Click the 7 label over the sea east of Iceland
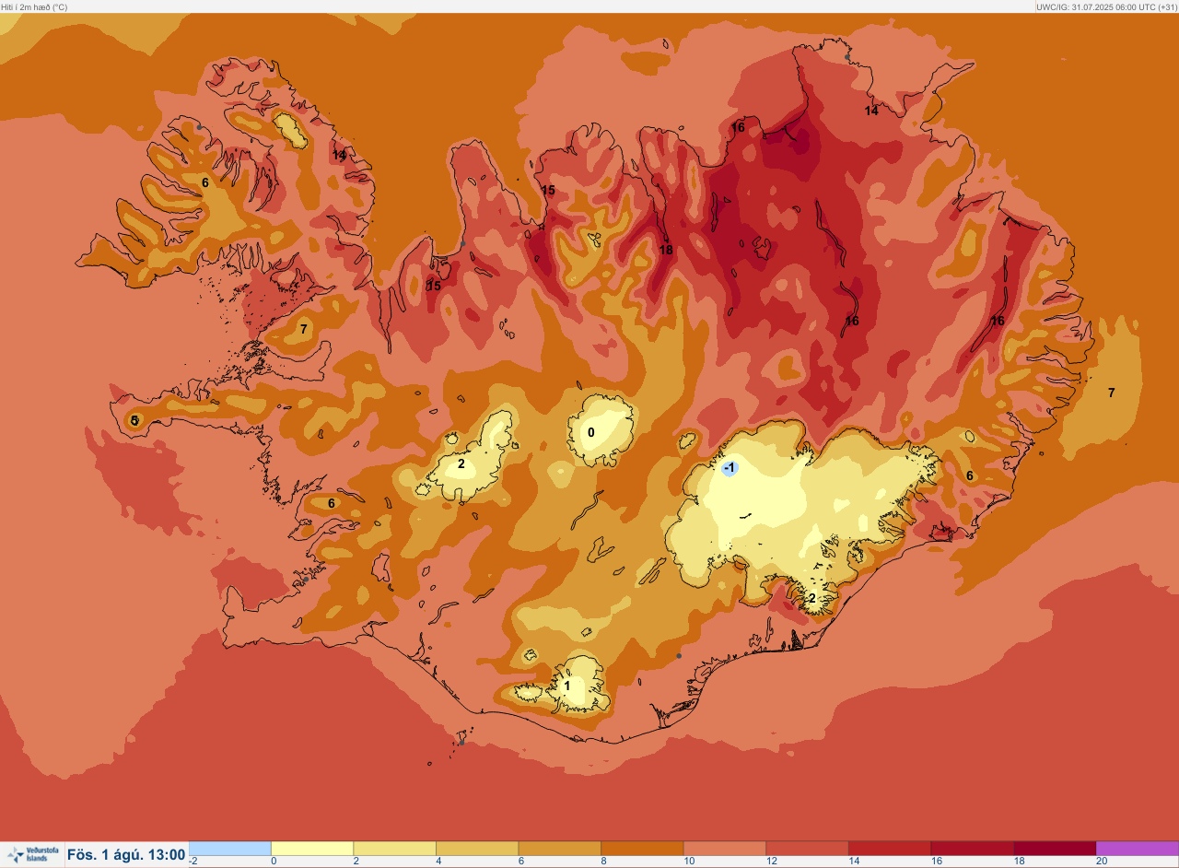 (1111, 393)
